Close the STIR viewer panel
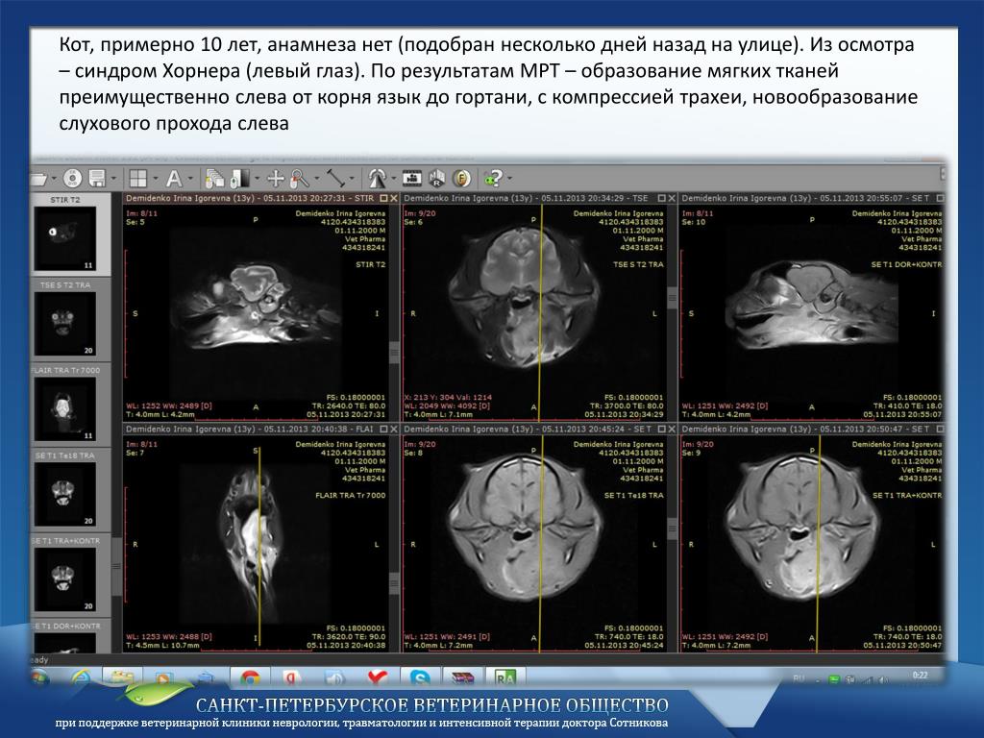The height and width of the screenshot is (738, 984). (x=394, y=198)
